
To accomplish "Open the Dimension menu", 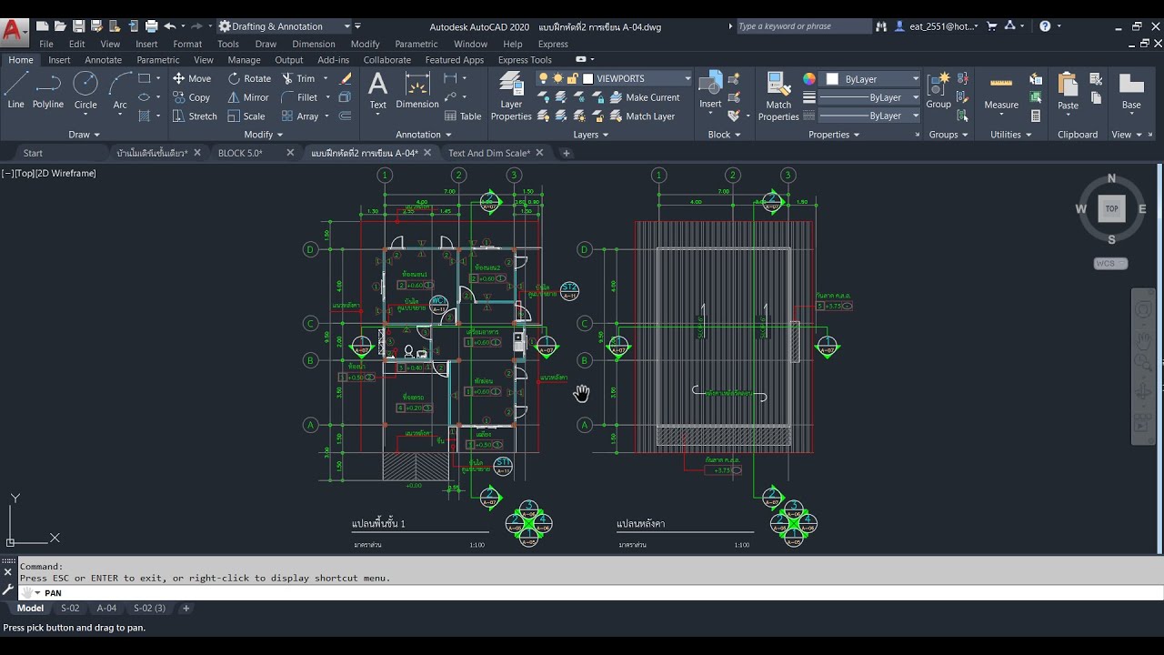I will [x=314, y=44].
